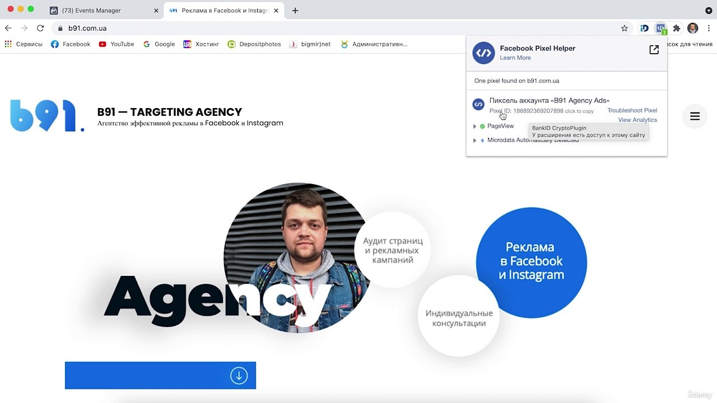Click the Индивидуальные консультации circle

458,316
